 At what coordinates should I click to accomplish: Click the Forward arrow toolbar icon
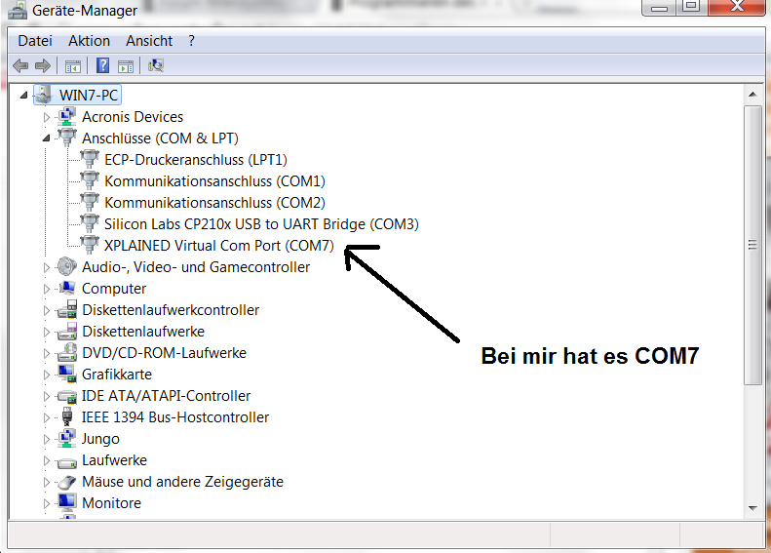click(x=43, y=65)
